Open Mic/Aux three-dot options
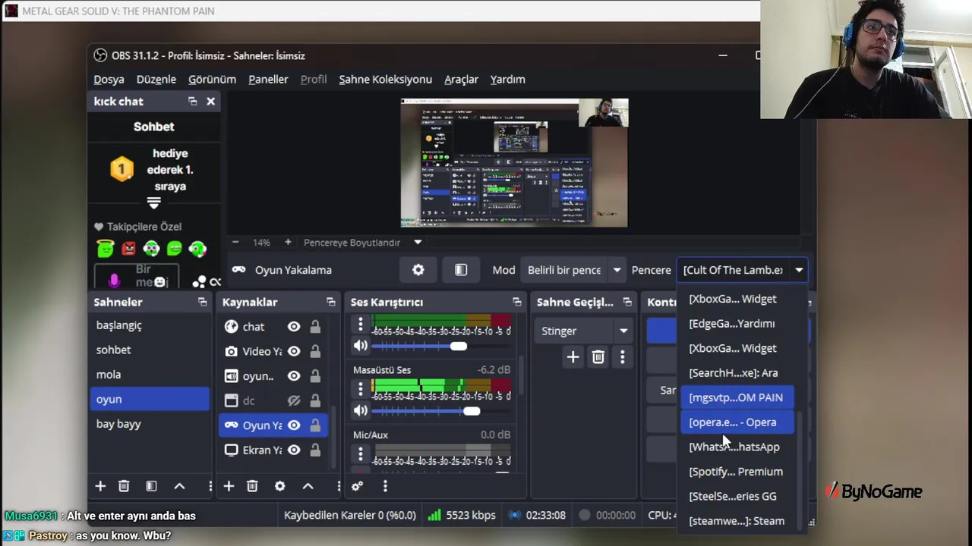Viewport: 972px width, 546px height. [361, 453]
